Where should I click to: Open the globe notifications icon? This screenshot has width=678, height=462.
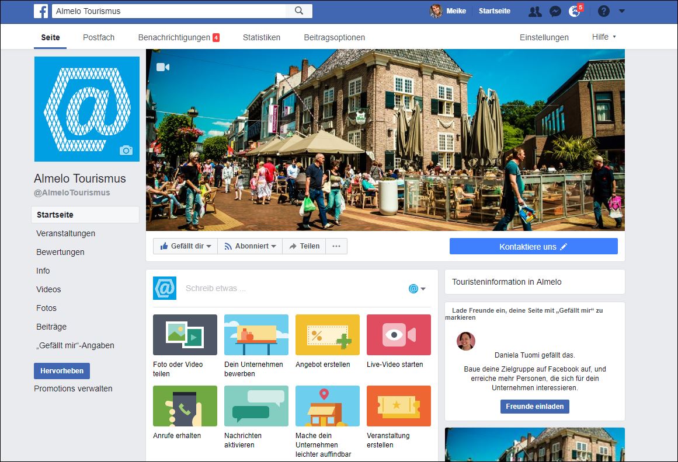coord(575,11)
